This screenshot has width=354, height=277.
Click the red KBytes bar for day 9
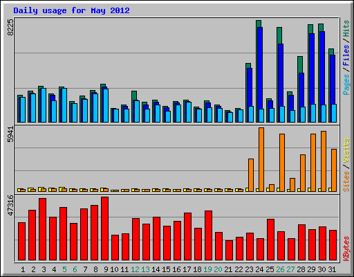click(x=104, y=229)
